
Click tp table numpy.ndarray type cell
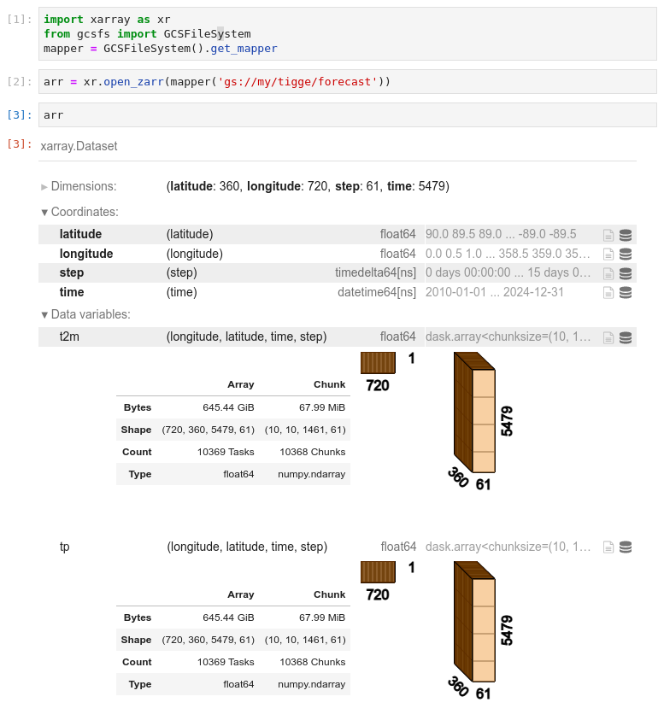[x=311, y=684]
